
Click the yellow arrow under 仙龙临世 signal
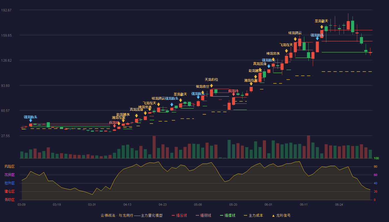coord(203,93)
